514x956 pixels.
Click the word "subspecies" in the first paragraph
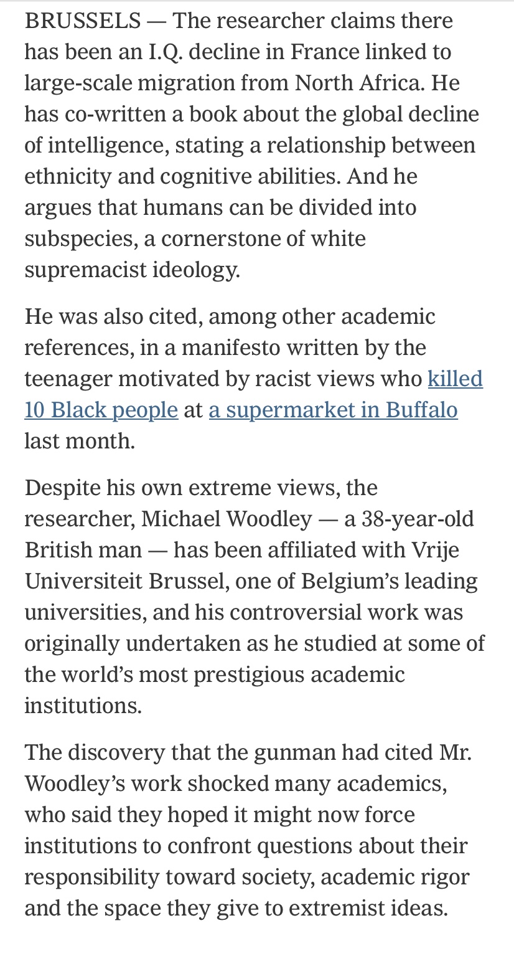(80, 239)
